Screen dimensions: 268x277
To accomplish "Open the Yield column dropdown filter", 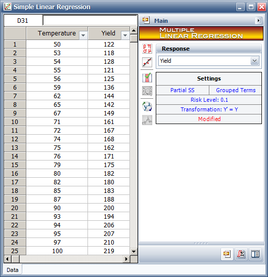I will [125, 35].
